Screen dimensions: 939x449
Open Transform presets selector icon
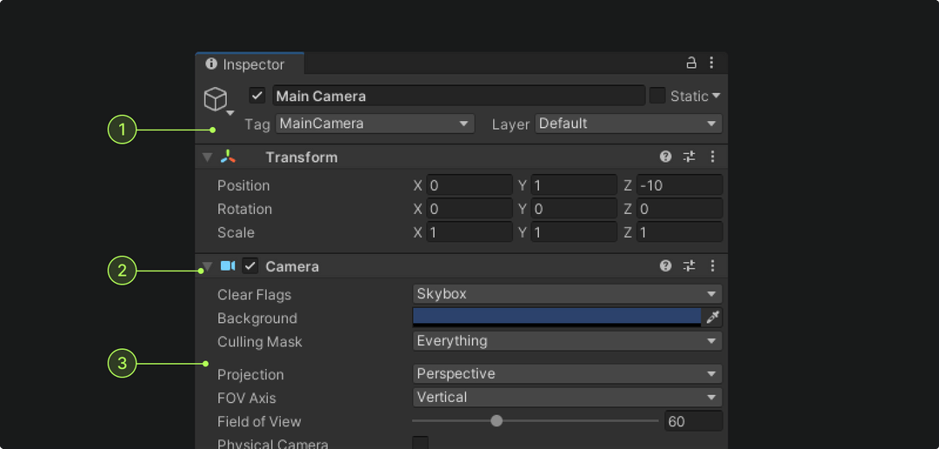tap(689, 157)
